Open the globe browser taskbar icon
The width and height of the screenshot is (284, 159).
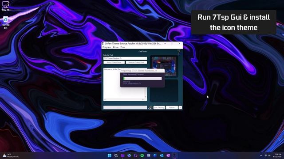[155, 155]
